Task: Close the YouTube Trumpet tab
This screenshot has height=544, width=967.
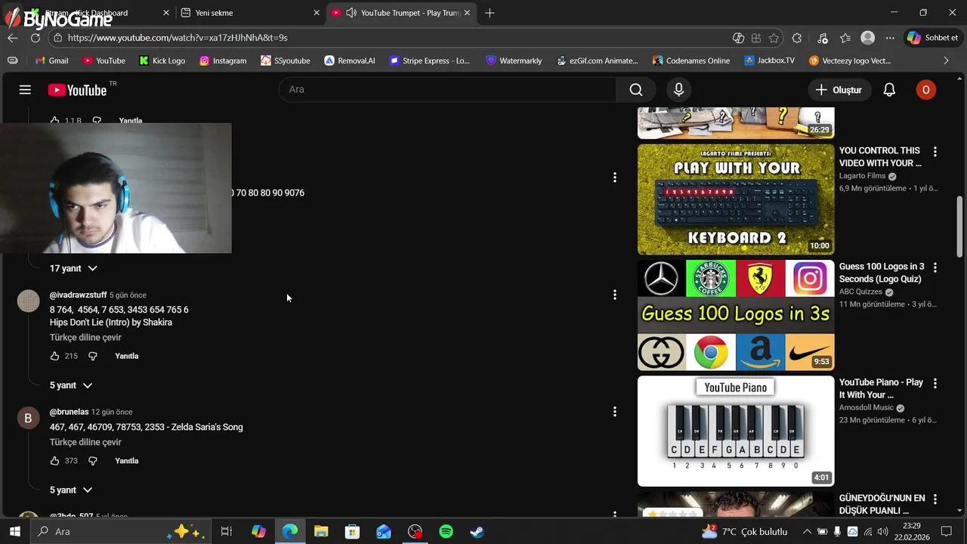Action: [467, 13]
